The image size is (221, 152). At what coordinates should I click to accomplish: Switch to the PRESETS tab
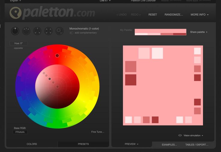83,144
